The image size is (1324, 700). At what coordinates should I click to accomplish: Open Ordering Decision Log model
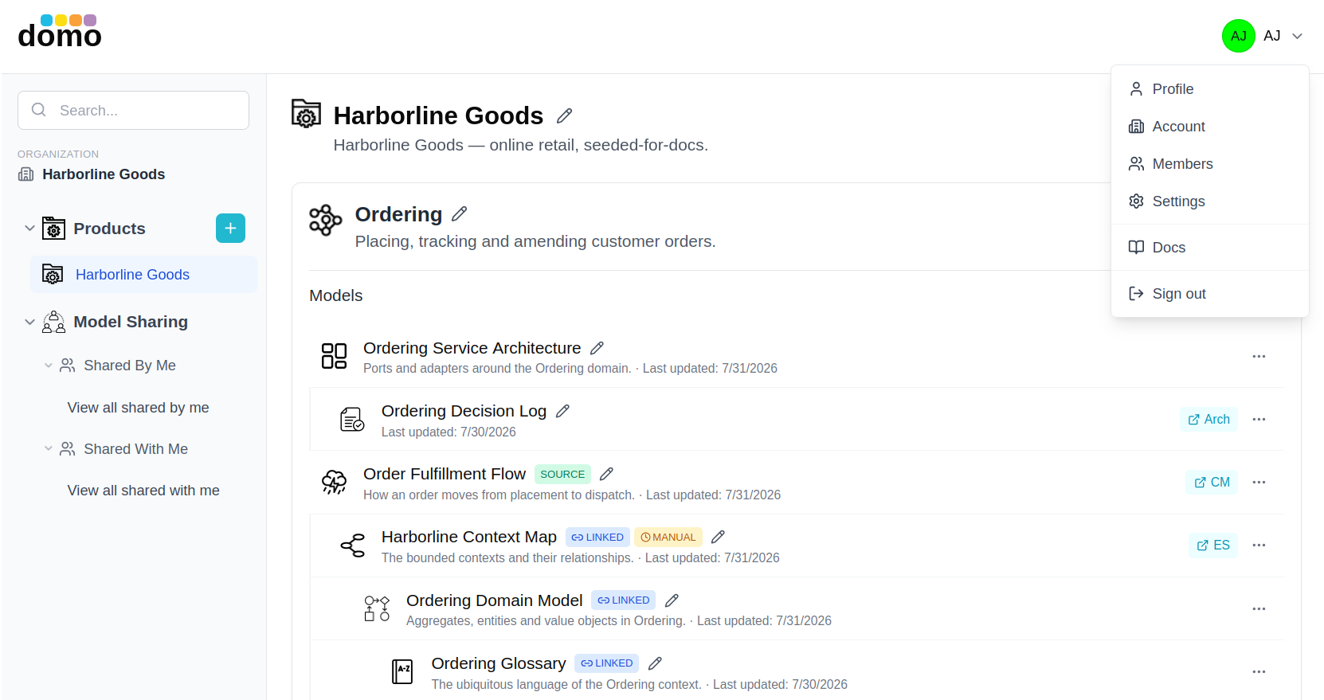[x=464, y=411]
